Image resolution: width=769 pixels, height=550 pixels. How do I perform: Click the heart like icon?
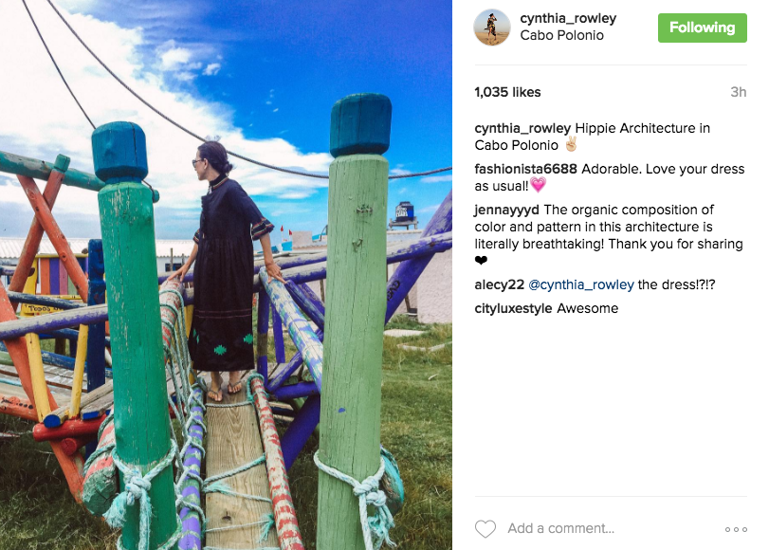(485, 528)
